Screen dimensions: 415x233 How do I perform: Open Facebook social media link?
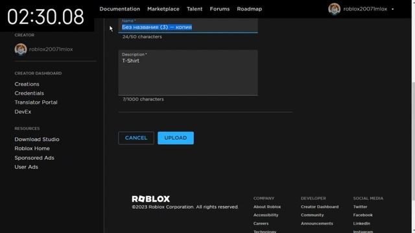point(363,215)
